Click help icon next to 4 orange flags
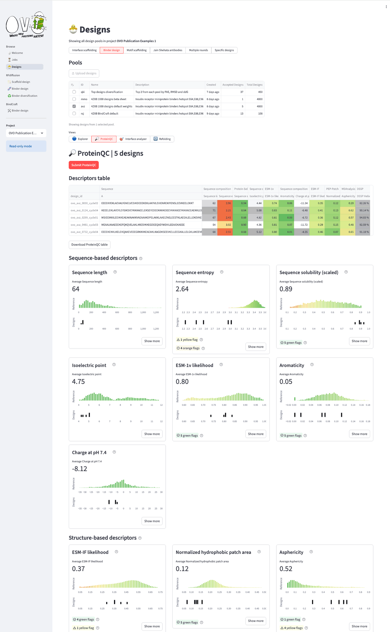This screenshot has width=390, height=632. click(x=203, y=348)
